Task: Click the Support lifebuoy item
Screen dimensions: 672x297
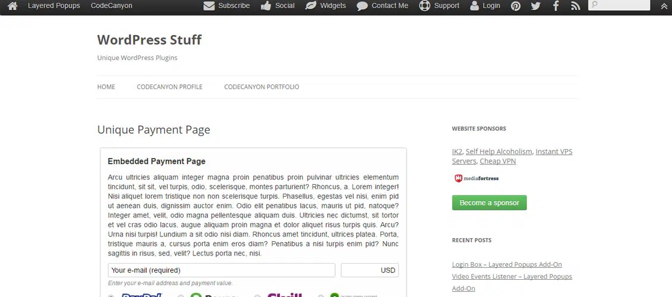Action: [439, 6]
